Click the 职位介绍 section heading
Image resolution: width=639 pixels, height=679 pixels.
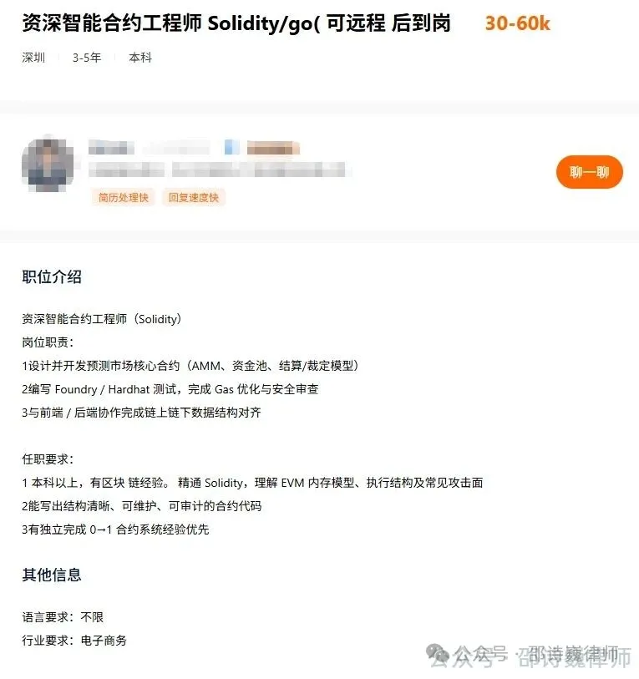coord(52,276)
